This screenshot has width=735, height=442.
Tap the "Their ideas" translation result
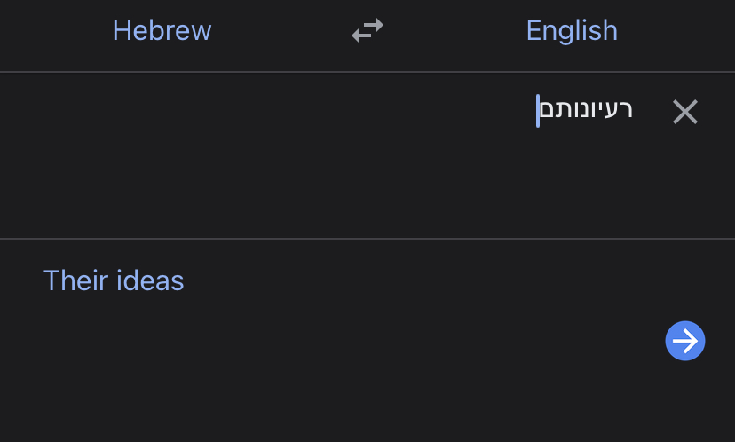114,281
